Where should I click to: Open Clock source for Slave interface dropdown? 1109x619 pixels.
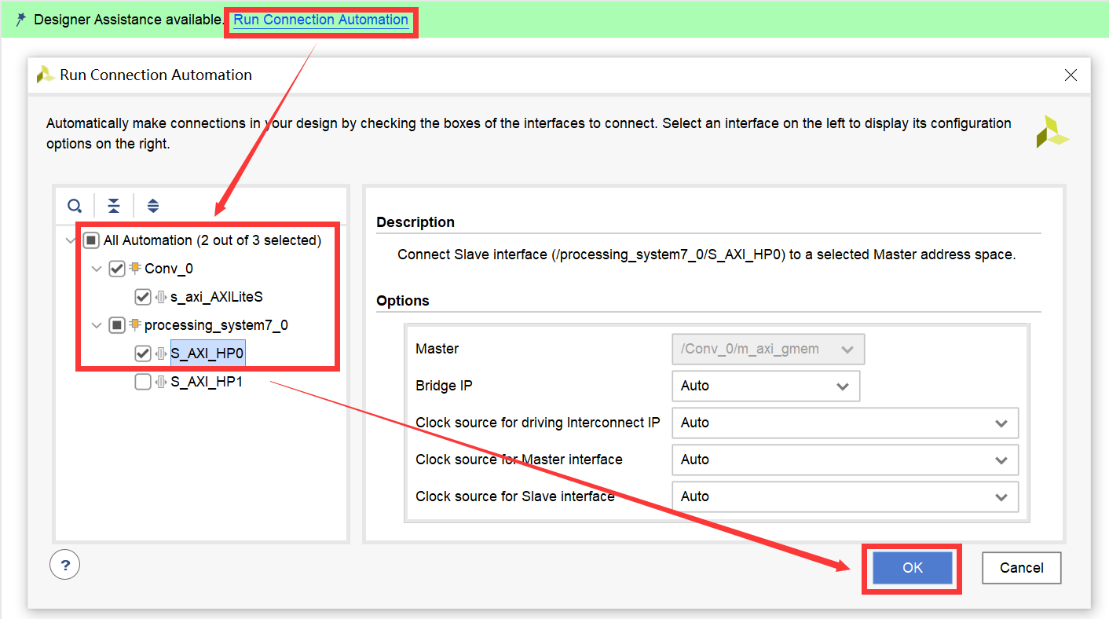pos(845,496)
